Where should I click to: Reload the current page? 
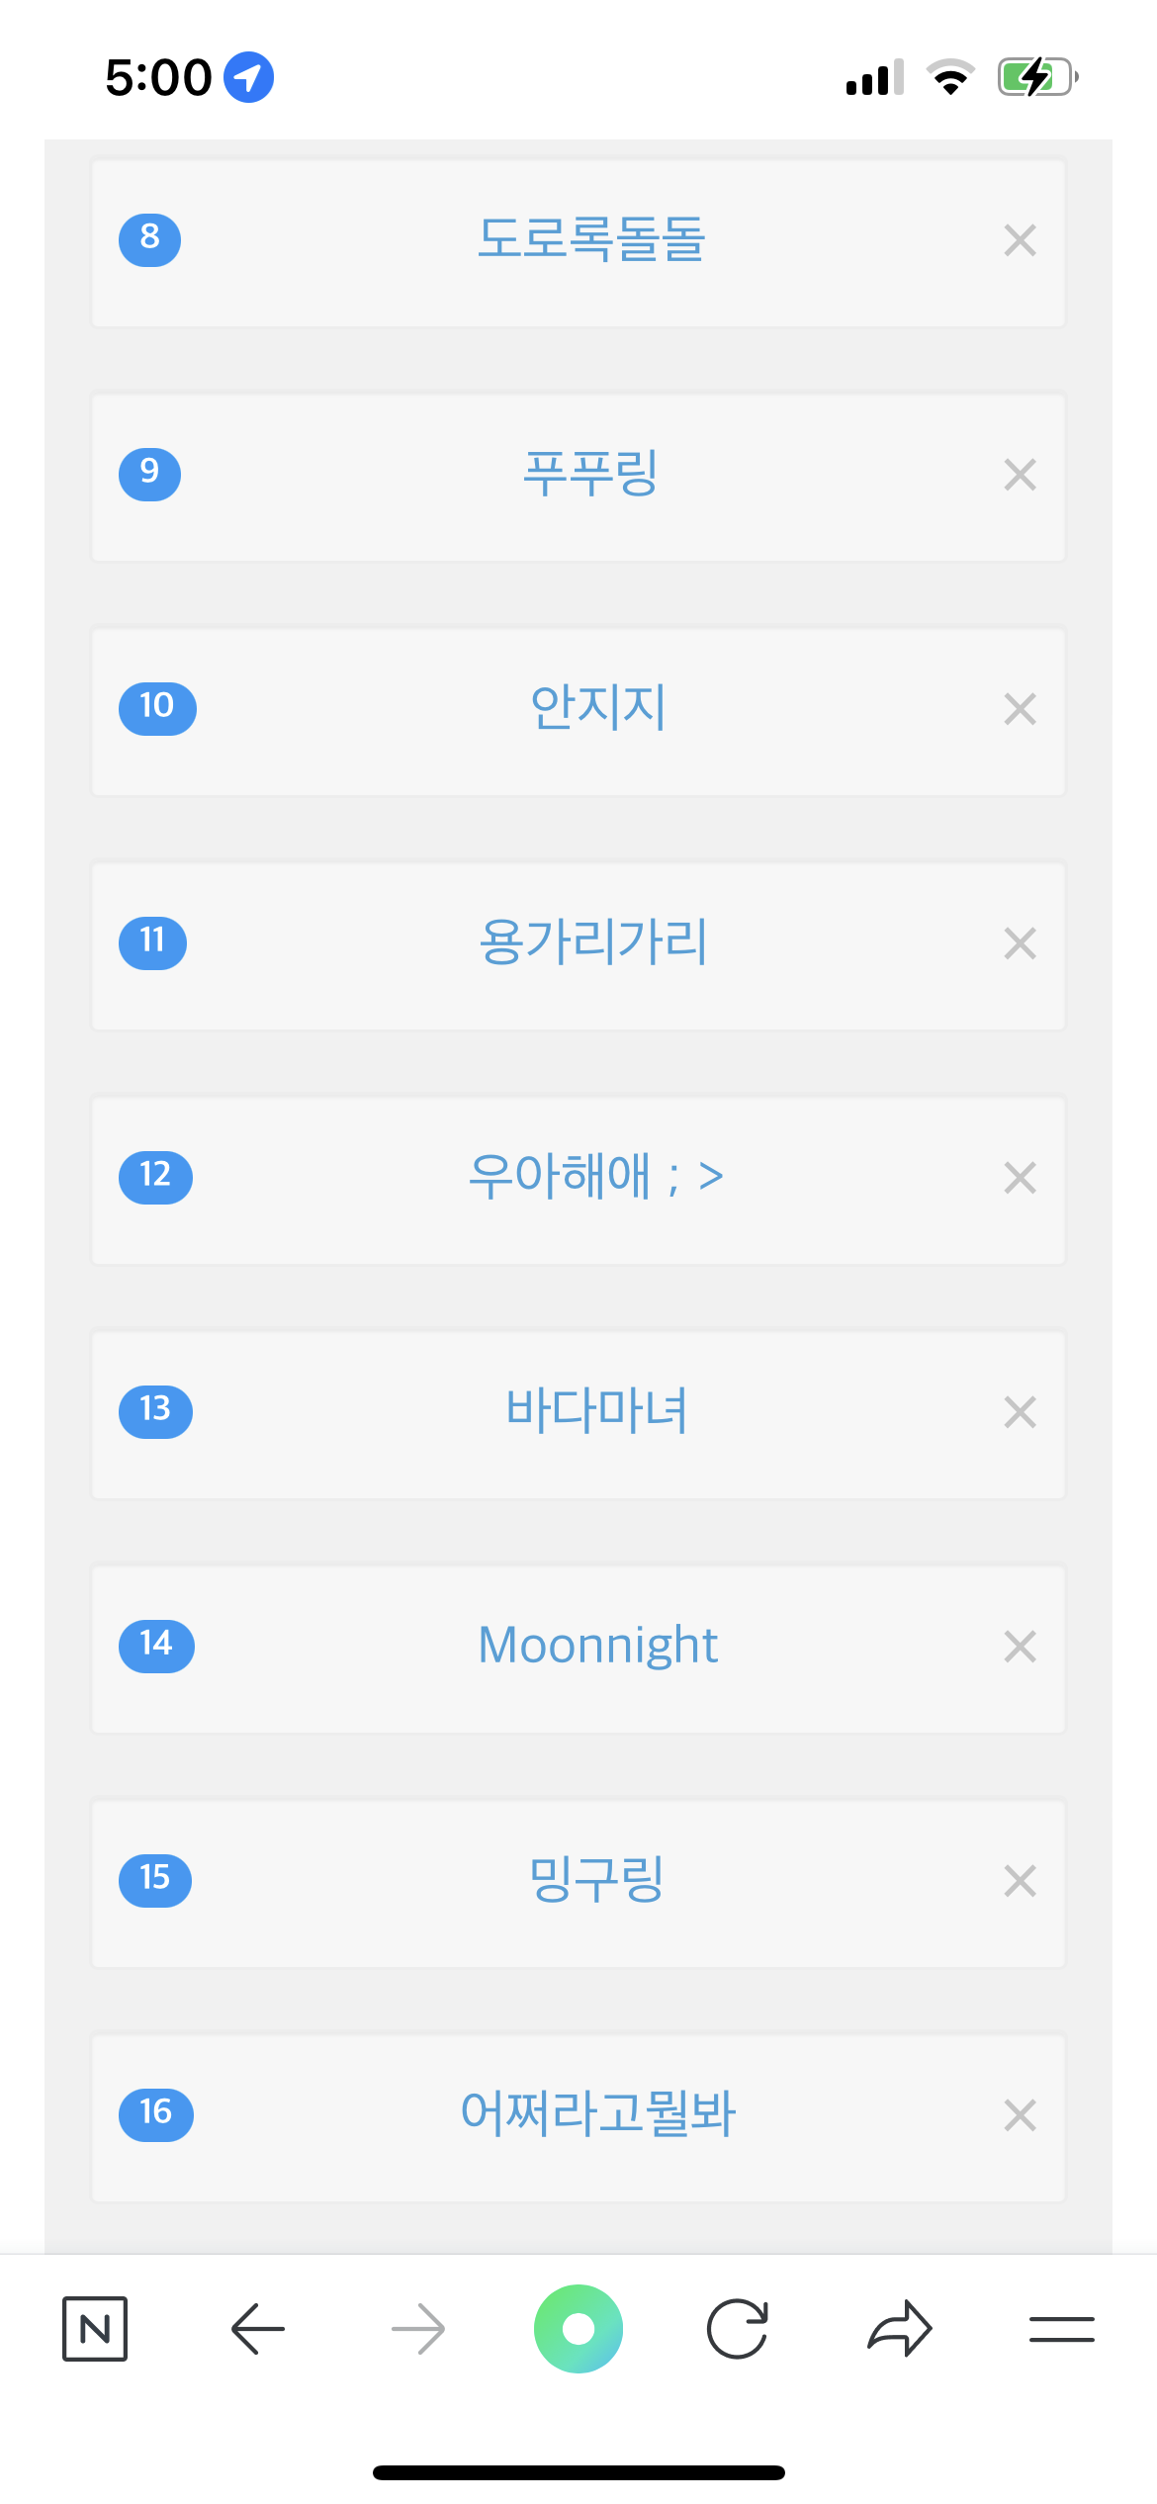[x=738, y=2329]
